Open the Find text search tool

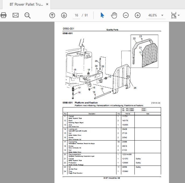pos(27,15)
